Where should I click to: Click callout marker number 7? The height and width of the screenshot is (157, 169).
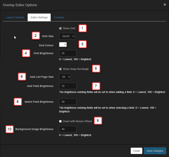pyautogui.click(x=96, y=86)
